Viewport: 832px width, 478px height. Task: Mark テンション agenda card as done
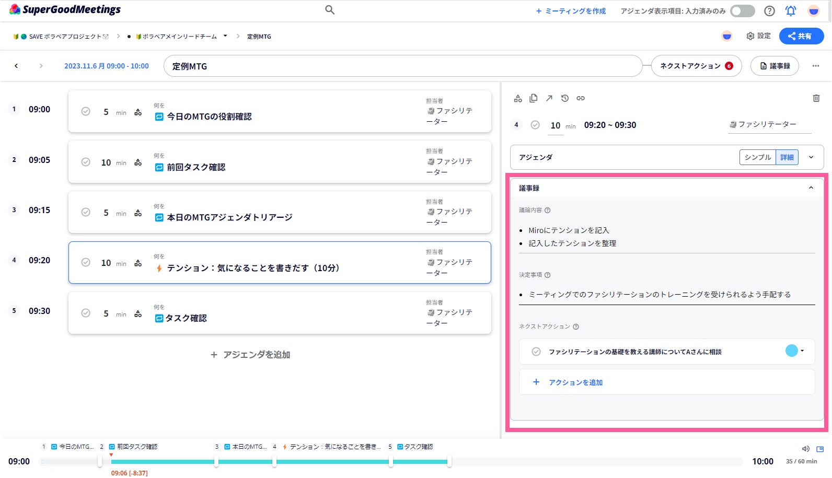[86, 262]
